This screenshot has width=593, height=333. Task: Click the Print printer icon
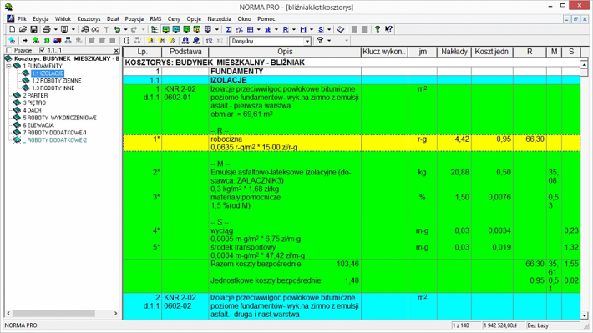(x=47, y=29)
